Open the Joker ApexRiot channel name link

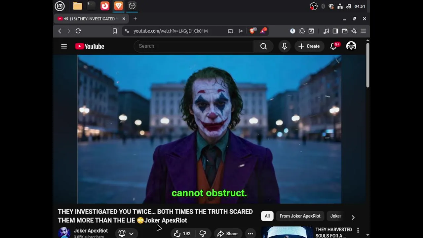point(91,231)
